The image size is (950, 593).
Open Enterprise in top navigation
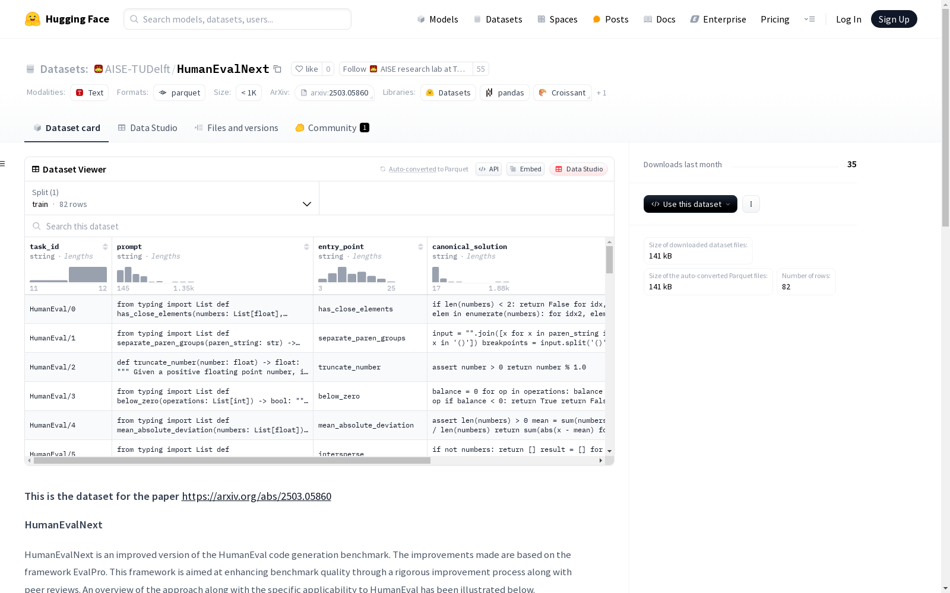click(x=718, y=19)
